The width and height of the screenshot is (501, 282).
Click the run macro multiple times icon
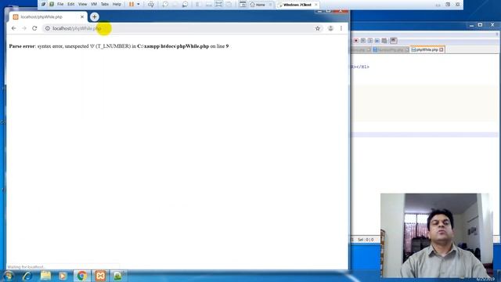click(377, 41)
